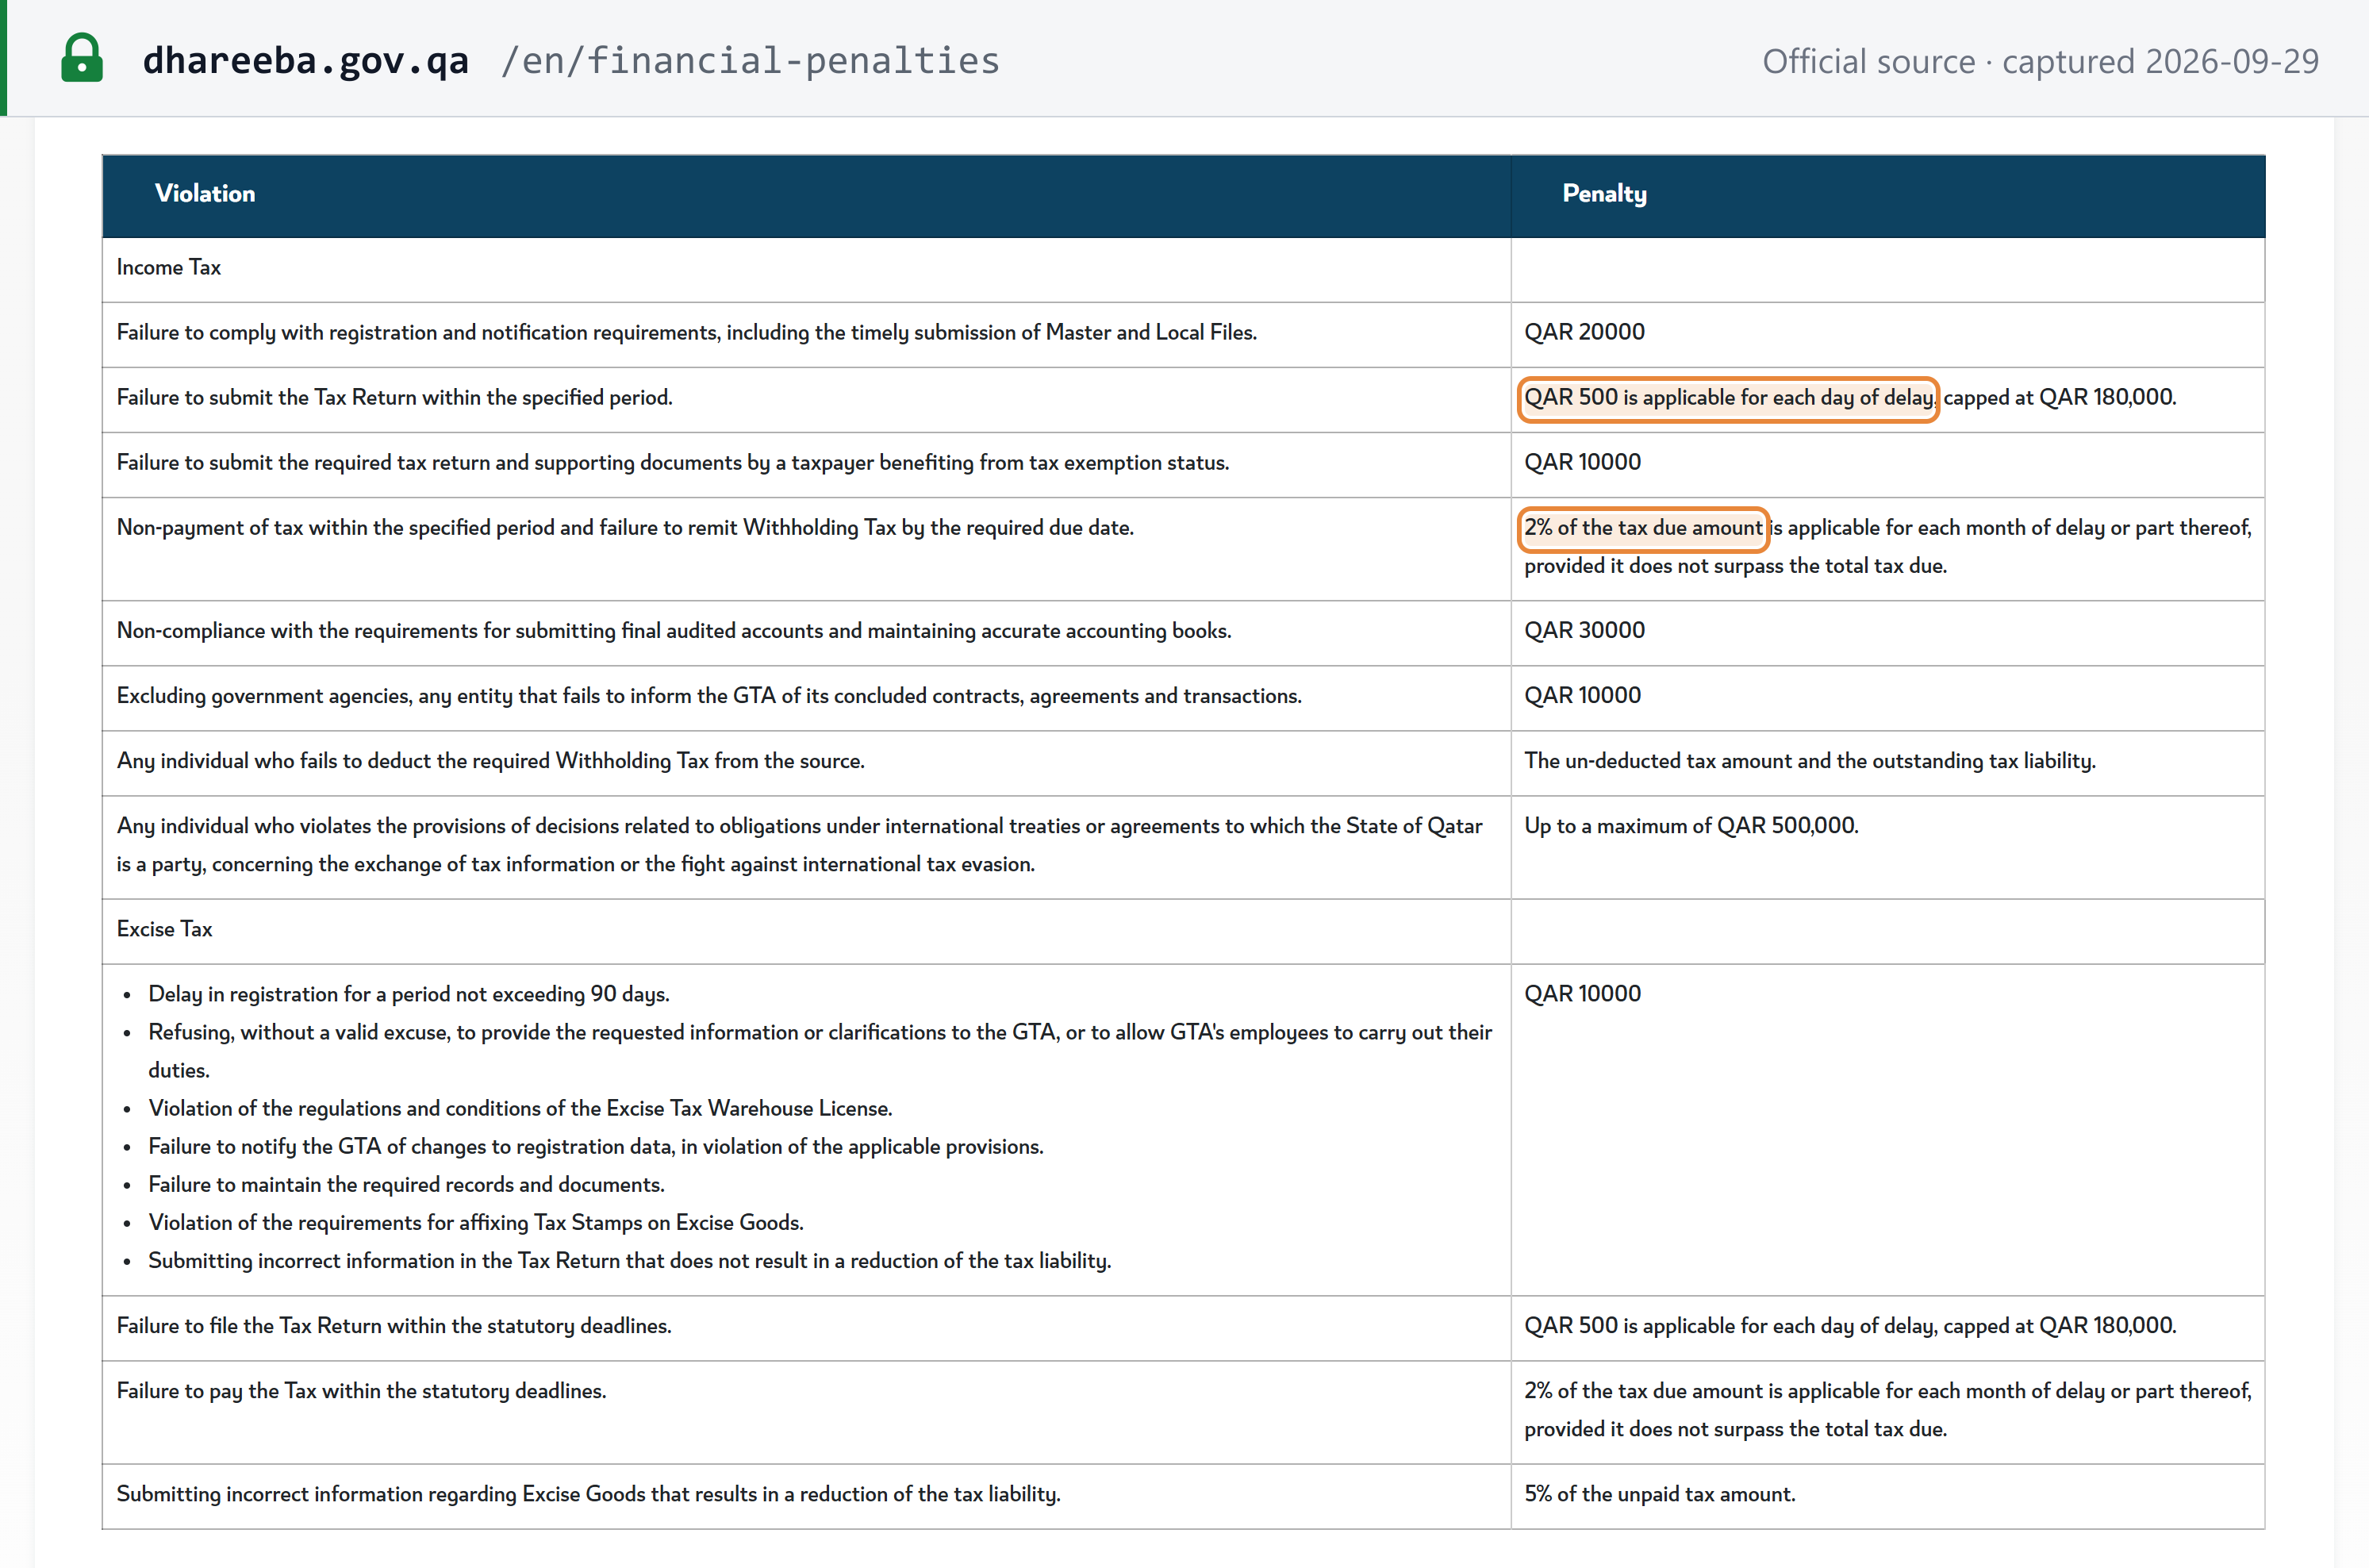Click 'Failure to file the Tax Return within the statutory deadlines'
Image resolution: width=2369 pixels, height=1568 pixels.
click(x=394, y=1326)
